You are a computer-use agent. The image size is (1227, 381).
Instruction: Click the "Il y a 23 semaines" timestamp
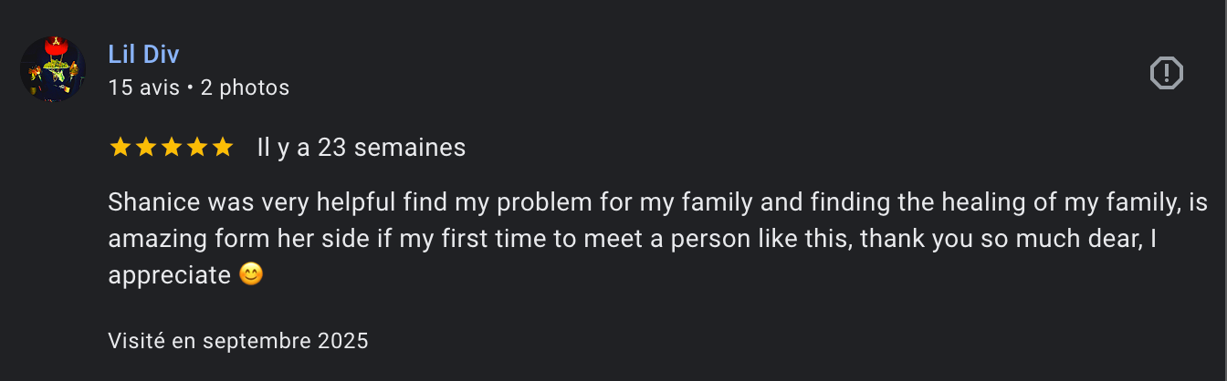click(362, 148)
